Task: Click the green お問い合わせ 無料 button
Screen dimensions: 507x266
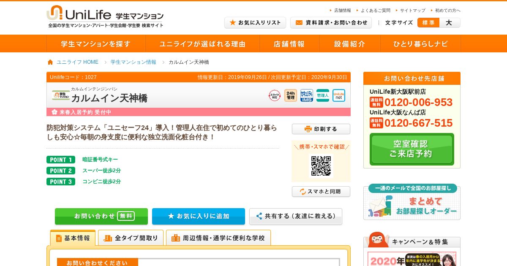Action: click(x=101, y=216)
